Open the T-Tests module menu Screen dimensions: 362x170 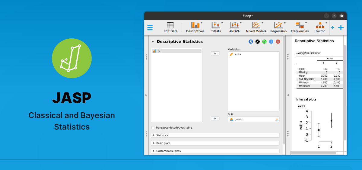coord(216,27)
